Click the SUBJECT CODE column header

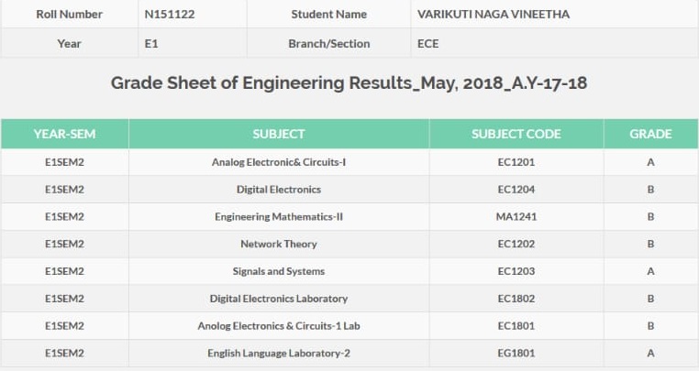516,134
